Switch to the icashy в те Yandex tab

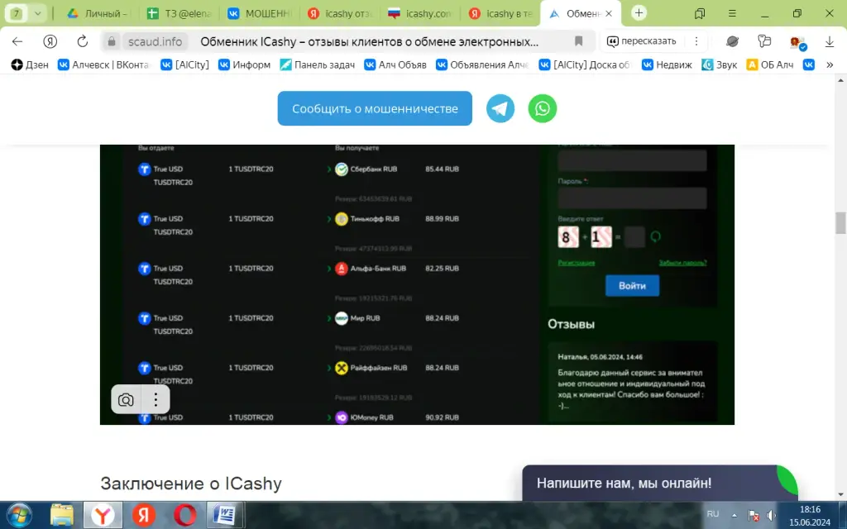[x=501, y=13]
